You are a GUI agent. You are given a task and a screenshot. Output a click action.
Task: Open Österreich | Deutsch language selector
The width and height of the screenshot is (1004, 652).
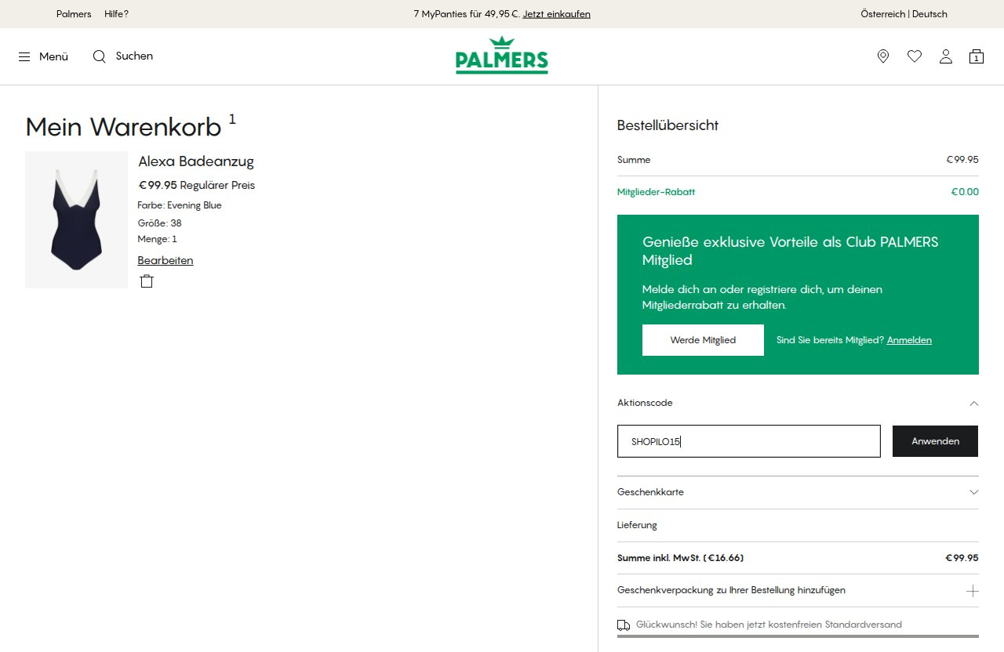click(904, 14)
